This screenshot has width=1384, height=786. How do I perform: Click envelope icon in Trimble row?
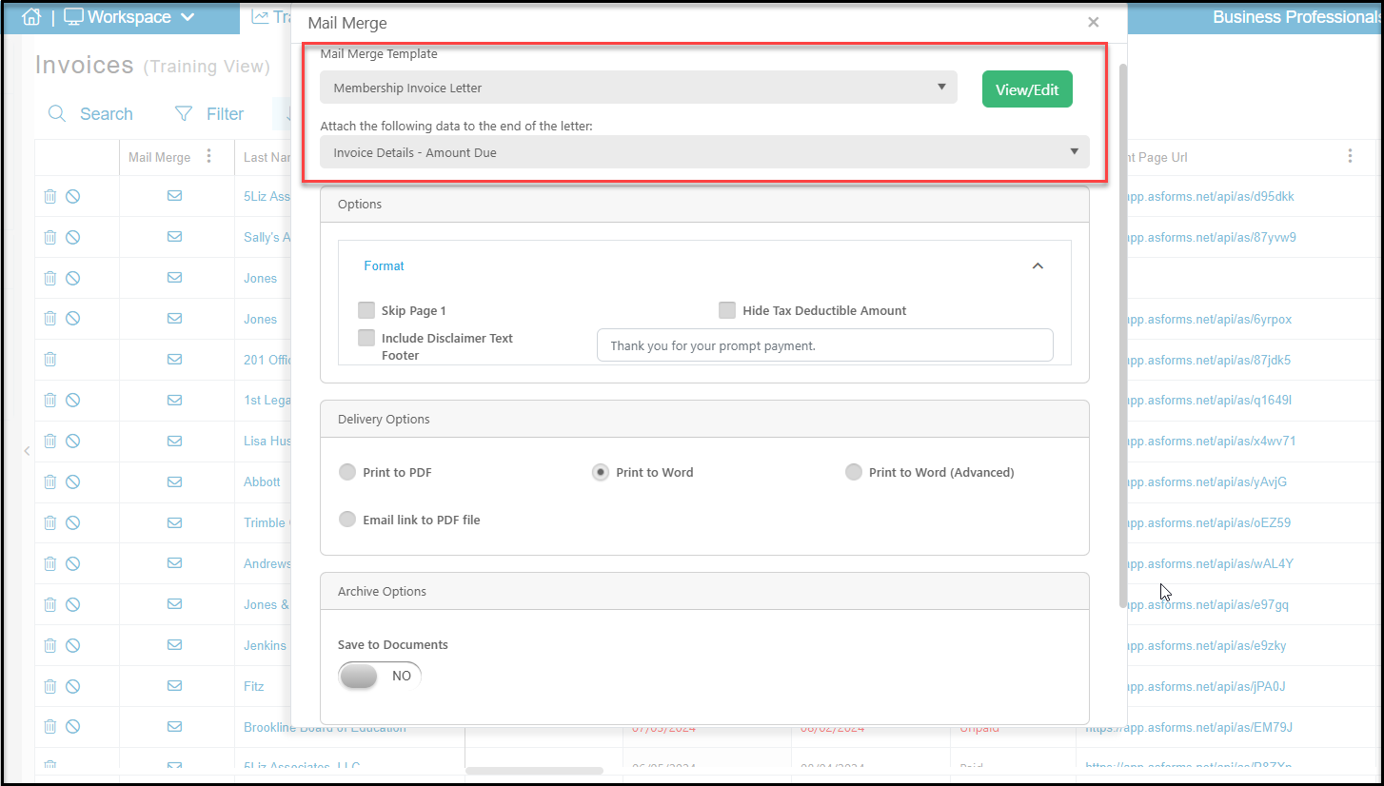[x=174, y=522]
